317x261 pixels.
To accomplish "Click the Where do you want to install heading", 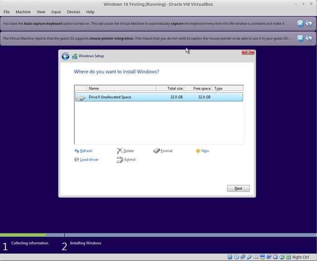I will pos(117,72).
